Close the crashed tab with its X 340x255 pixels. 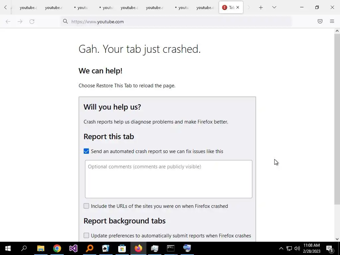tap(238, 7)
